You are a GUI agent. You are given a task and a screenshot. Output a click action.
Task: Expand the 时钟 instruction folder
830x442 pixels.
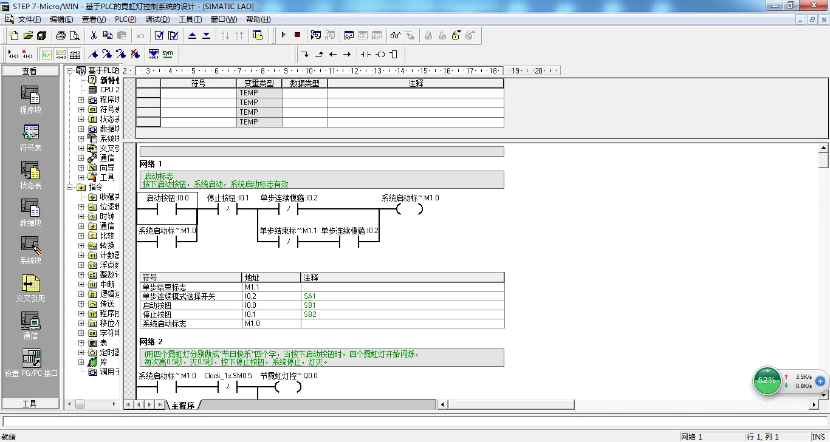pyautogui.click(x=81, y=216)
